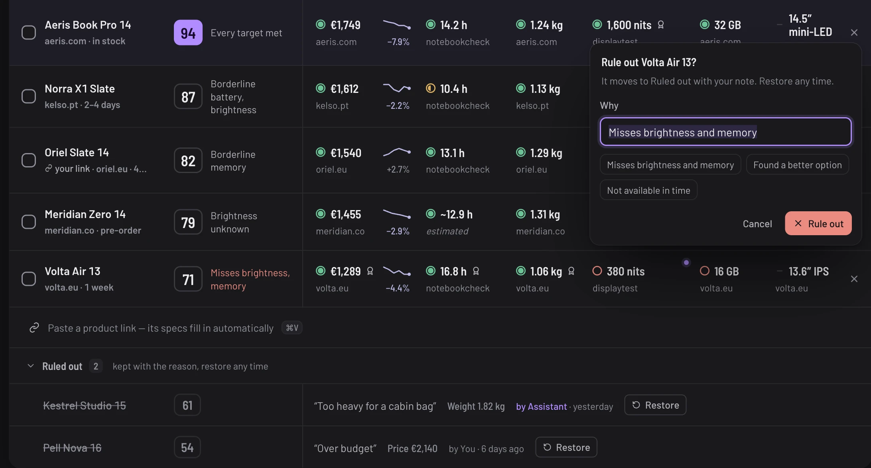Screen dimensions: 871x468
Task: Tick the Norra X1 Slate checkbox
Action: click(29, 96)
